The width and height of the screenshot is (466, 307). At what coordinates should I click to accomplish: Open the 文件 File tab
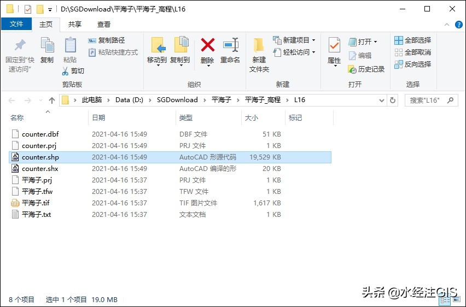[x=16, y=24]
